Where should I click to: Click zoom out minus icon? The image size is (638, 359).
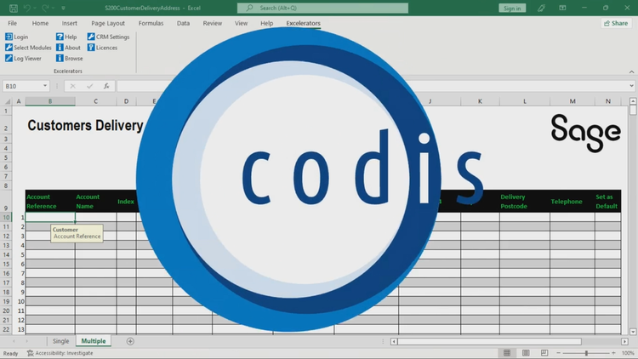pos(559,353)
